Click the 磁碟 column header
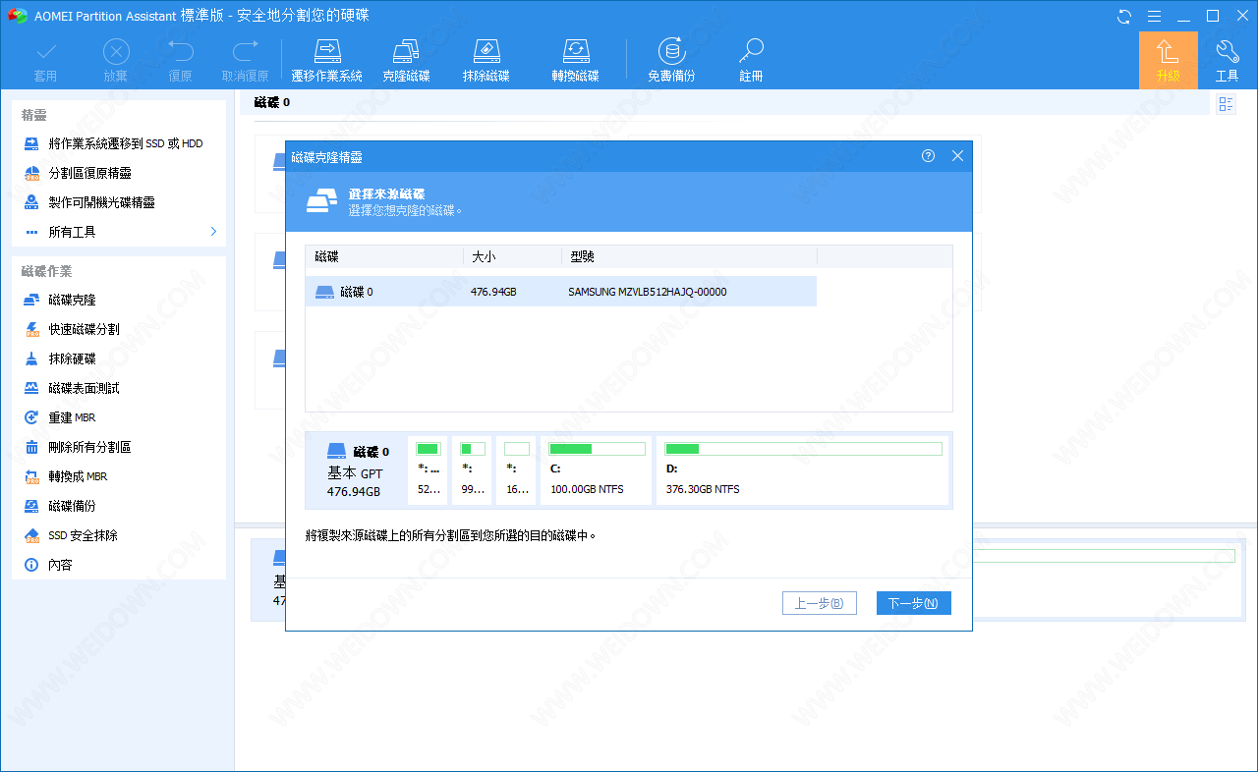 (x=384, y=256)
